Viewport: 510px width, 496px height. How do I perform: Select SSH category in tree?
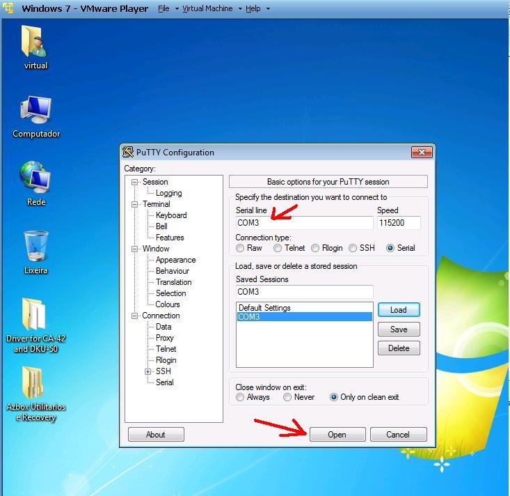pos(164,371)
